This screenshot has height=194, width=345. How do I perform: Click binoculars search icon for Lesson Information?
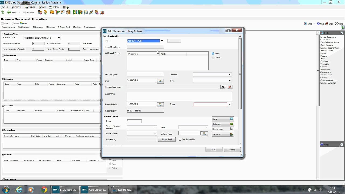click(x=223, y=87)
